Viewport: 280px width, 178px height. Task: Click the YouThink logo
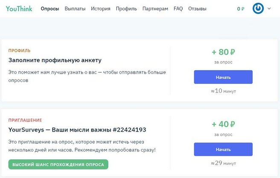click(19, 9)
